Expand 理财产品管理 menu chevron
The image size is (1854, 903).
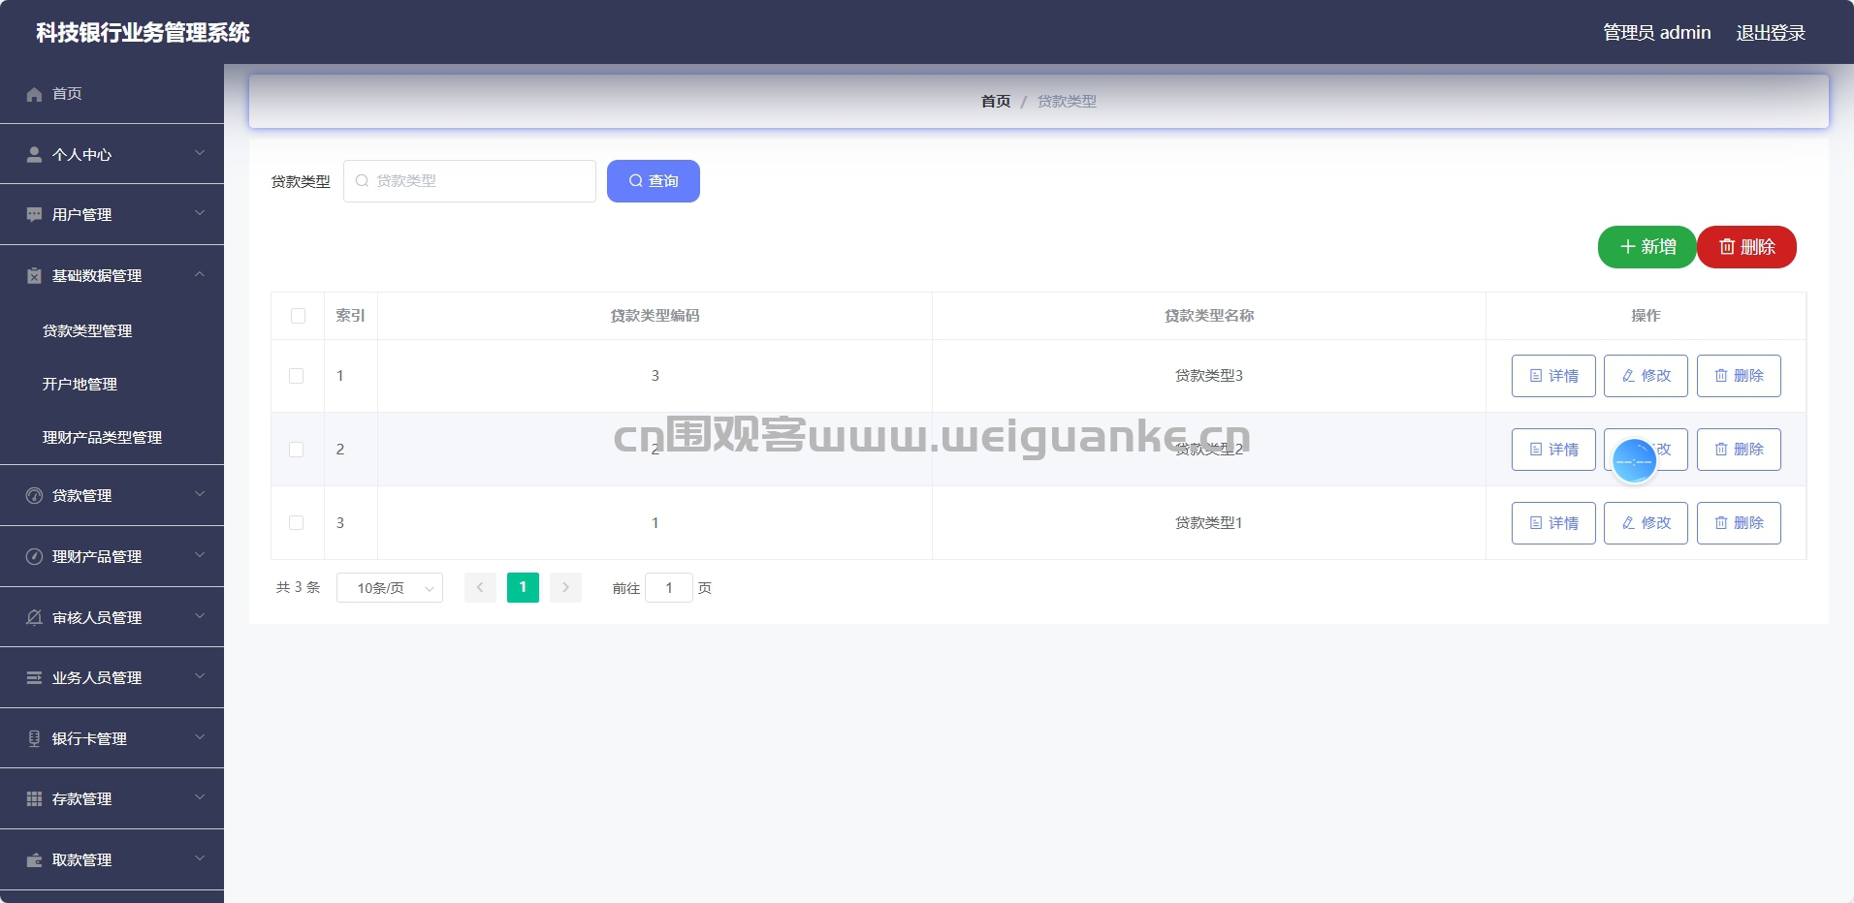(200, 555)
